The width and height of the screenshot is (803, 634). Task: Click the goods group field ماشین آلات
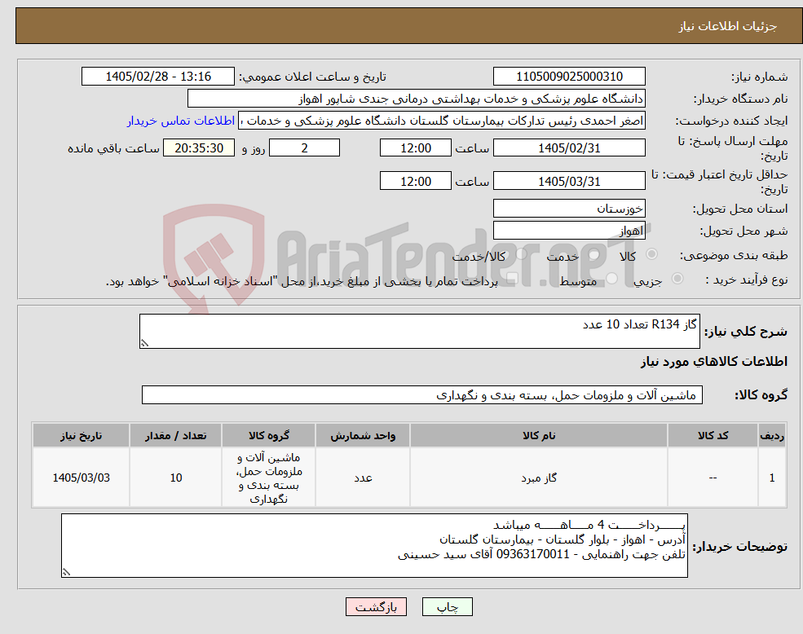(x=422, y=395)
